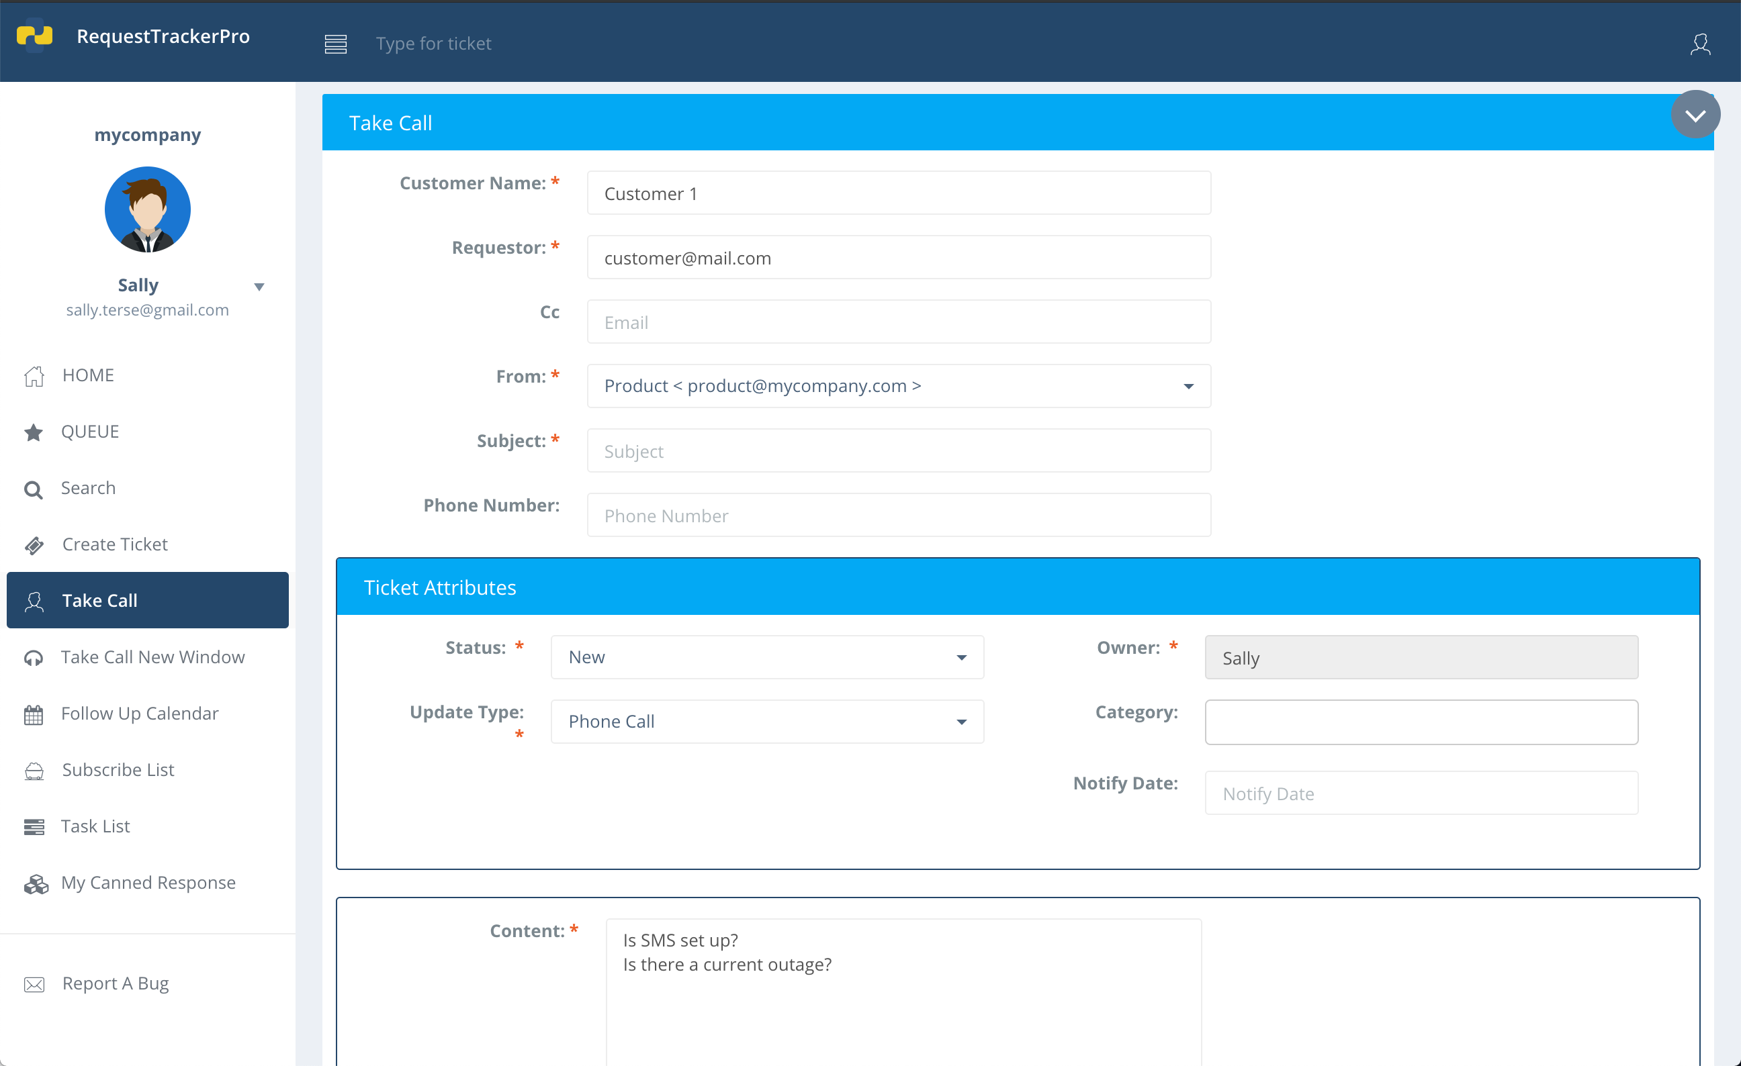This screenshot has height=1066, width=1741.
Task: Click the Follow Up Calendar icon
Action: [33, 714]
